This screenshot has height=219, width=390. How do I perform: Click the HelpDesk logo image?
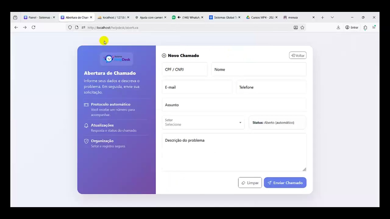[117, 58]
